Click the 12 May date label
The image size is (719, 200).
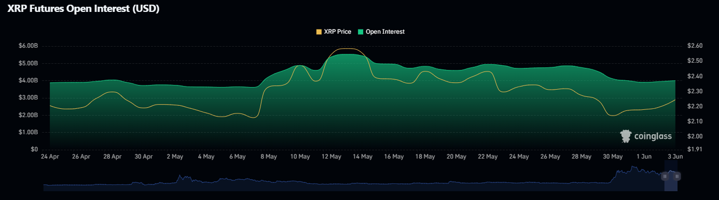pos(331,156)
